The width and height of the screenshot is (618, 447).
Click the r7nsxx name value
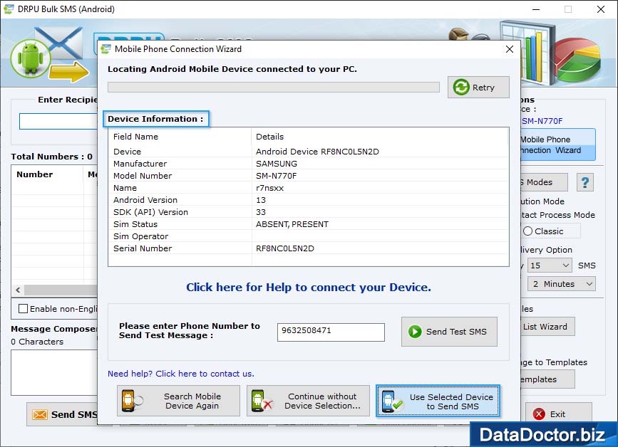click(x=269, y=188)
